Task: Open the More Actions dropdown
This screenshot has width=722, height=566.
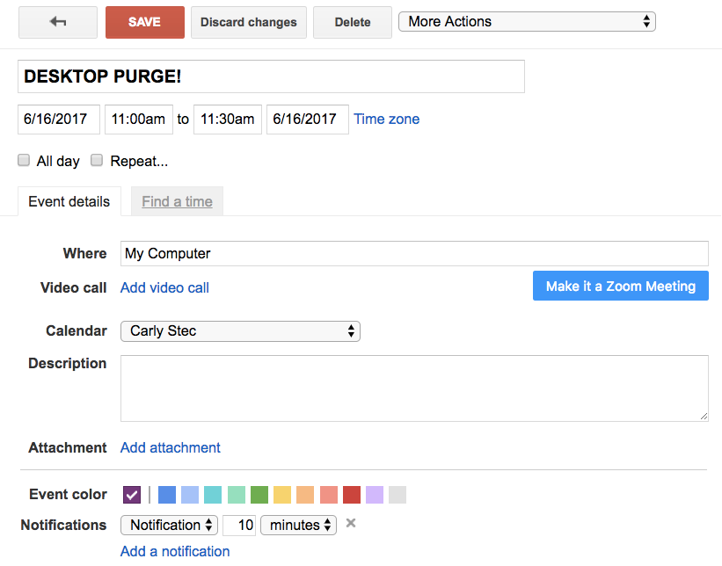Action: tap(527, 21)
